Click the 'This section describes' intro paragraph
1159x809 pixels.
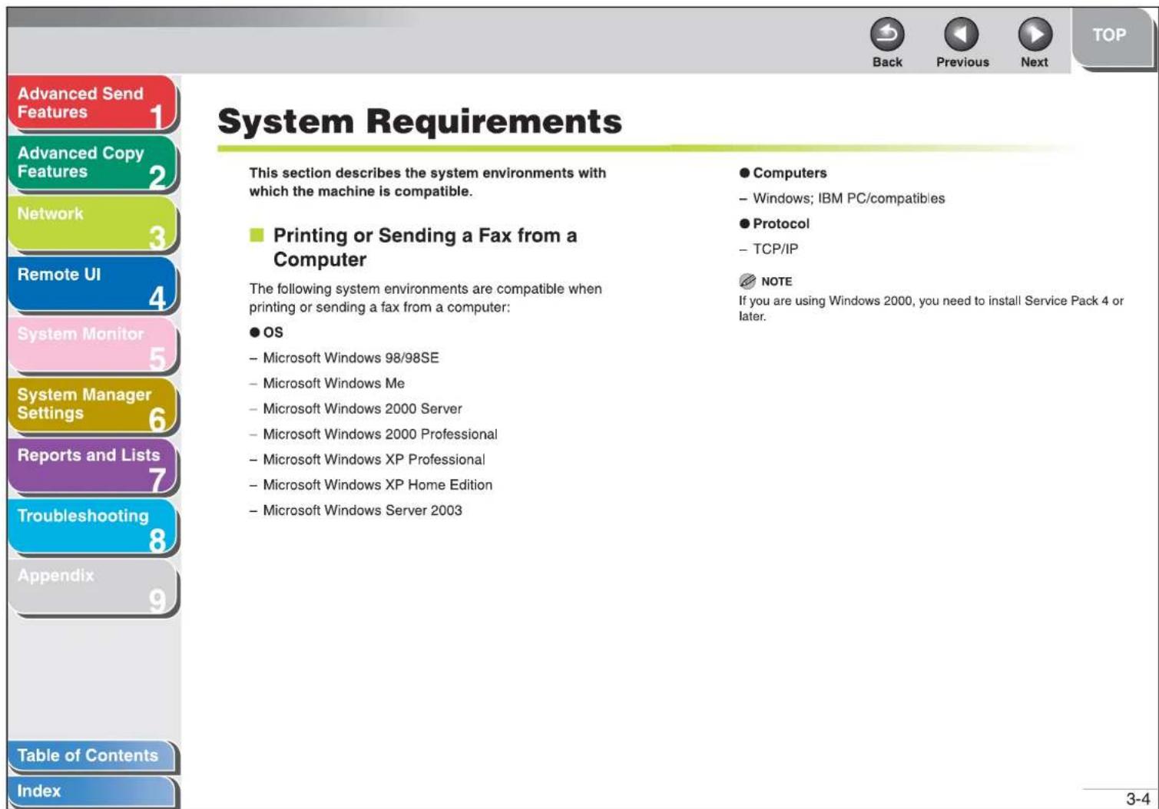427,182
